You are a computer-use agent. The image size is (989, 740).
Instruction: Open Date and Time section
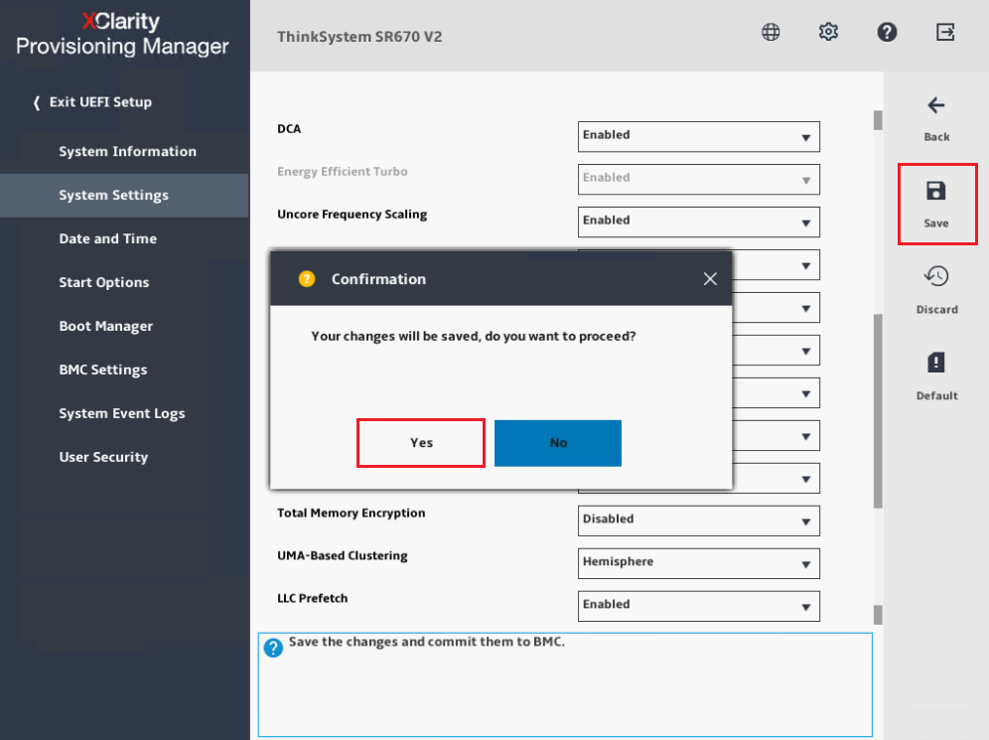pyautogui.click(x=108, y=238)
